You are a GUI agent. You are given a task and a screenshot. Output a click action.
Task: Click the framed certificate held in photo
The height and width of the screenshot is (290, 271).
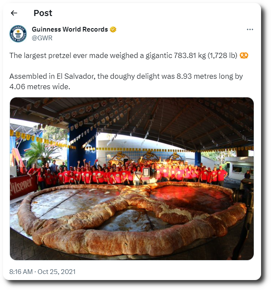(x=146, y=173)
